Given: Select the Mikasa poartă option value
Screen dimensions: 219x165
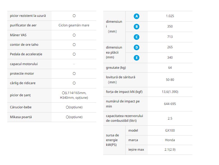Looking at the screenshot, I should coord(74,117).
